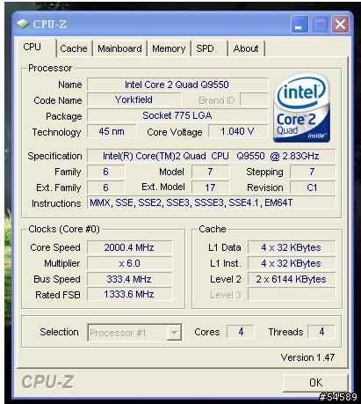Click the Specification field with Q9550 @ 2.83GHz
The height and width of the screenshot is (404, 361).
pyautogui.click(x=211, y=156)
